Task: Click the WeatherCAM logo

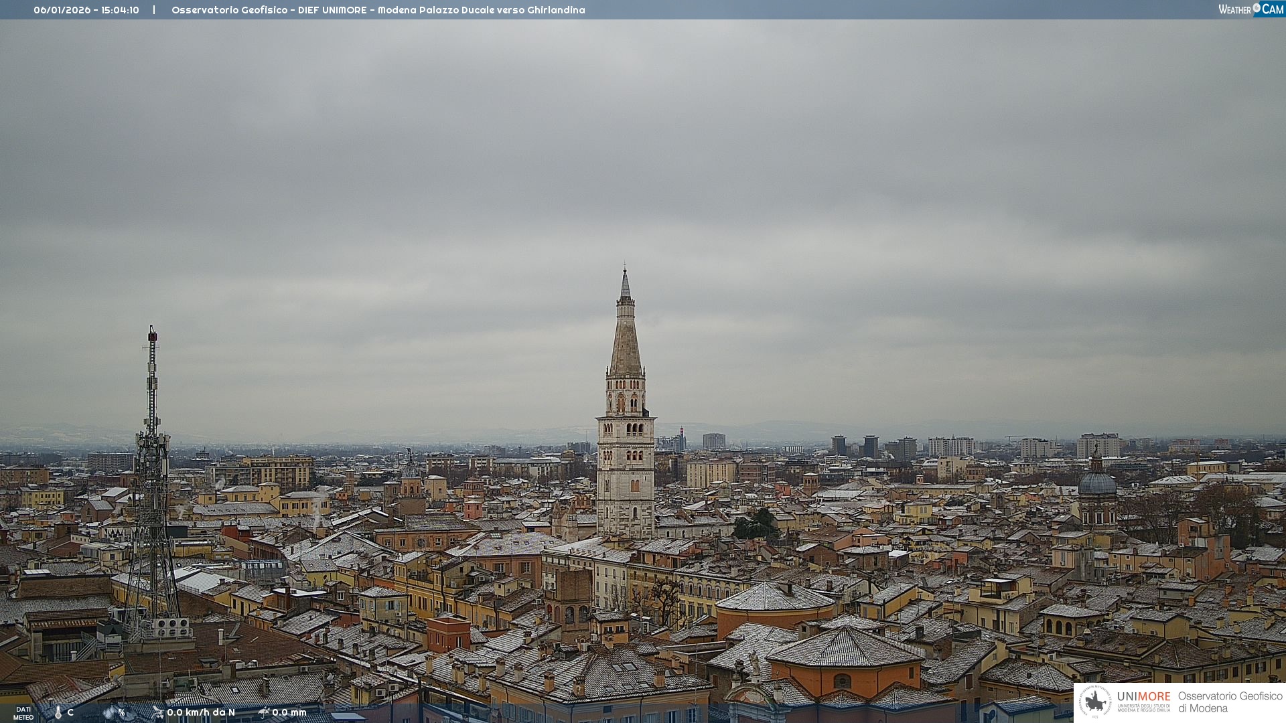Action: point(1251,9)
